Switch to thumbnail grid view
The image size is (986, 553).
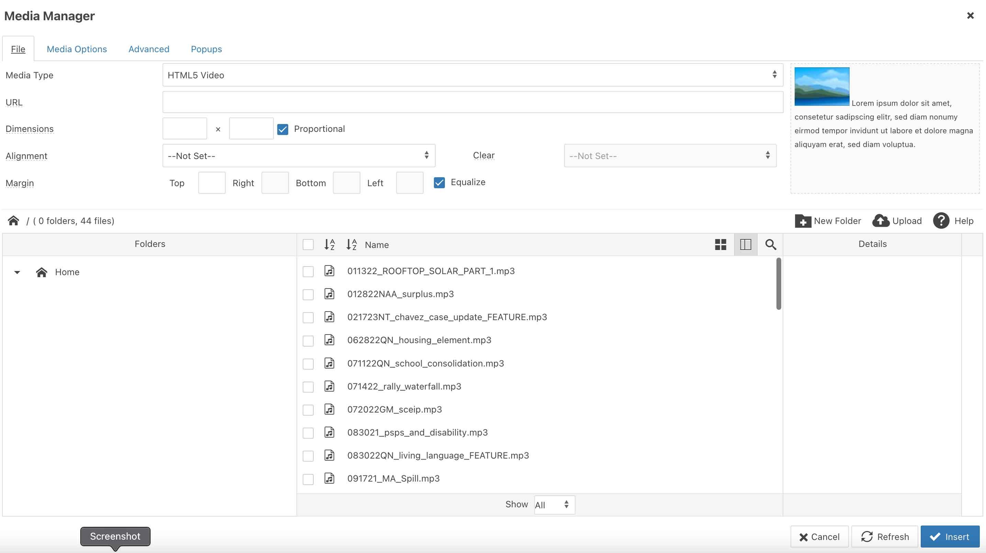point(720,245)
